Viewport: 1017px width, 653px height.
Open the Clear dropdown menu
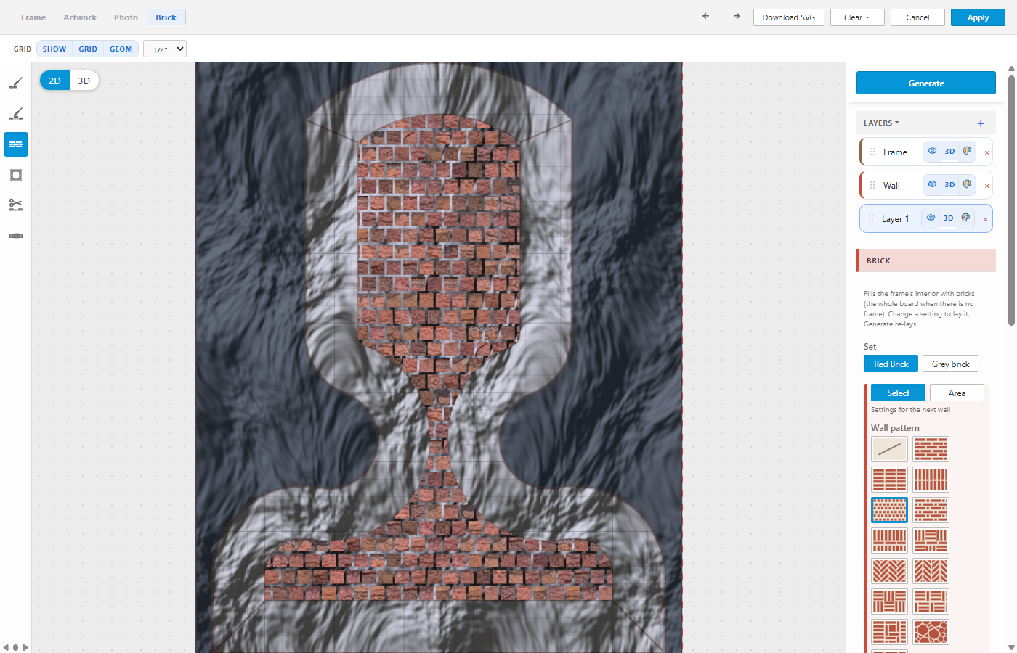click(x=857, y=17)
